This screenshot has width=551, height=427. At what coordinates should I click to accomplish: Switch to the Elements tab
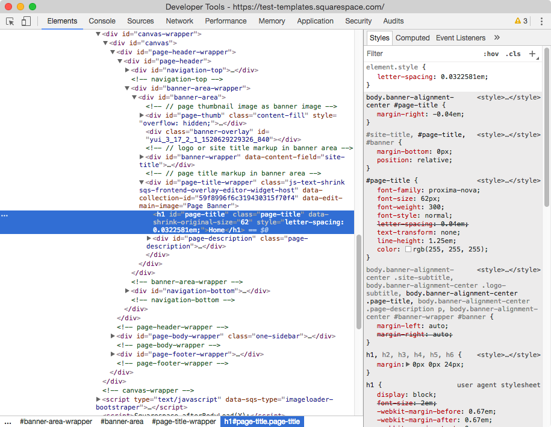point(62,21)
